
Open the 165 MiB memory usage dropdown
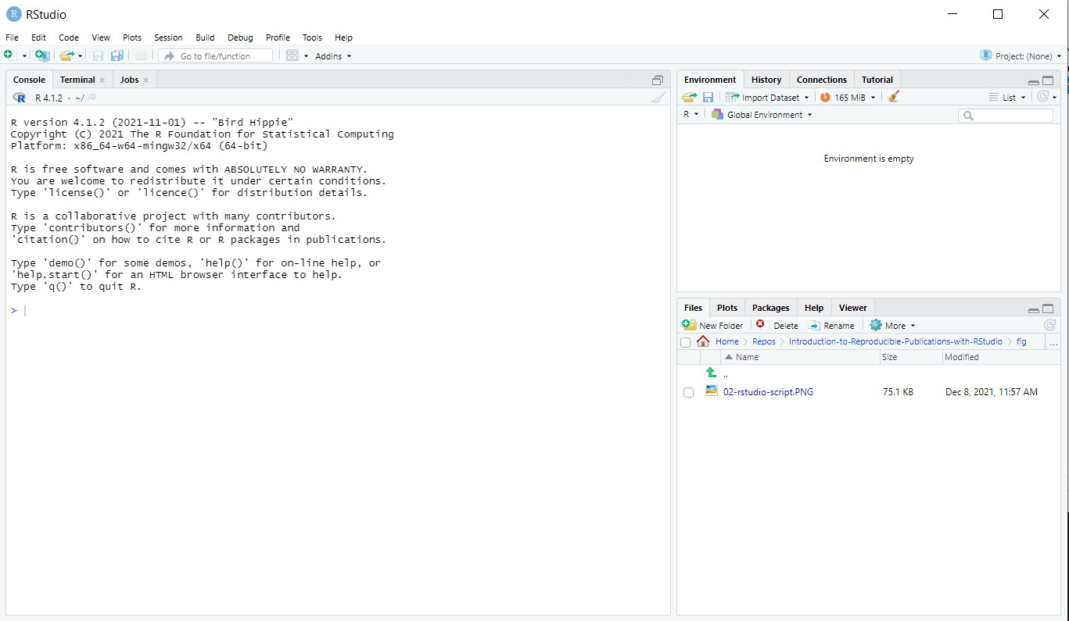pyautogui.click(x=848, y=98)
